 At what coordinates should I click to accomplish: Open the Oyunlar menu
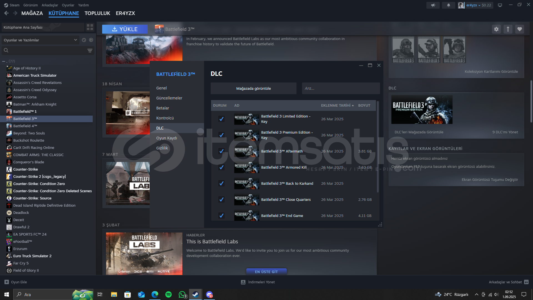pos(68,5)
